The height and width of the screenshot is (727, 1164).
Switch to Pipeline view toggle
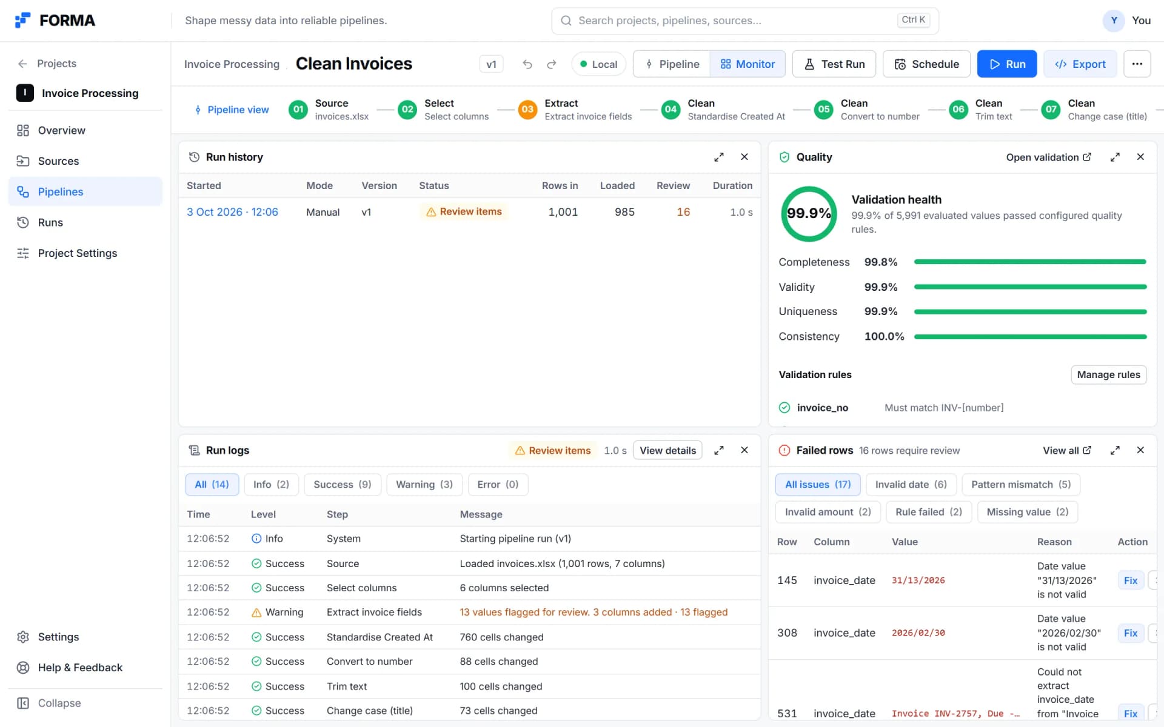[x=672, y=64]
